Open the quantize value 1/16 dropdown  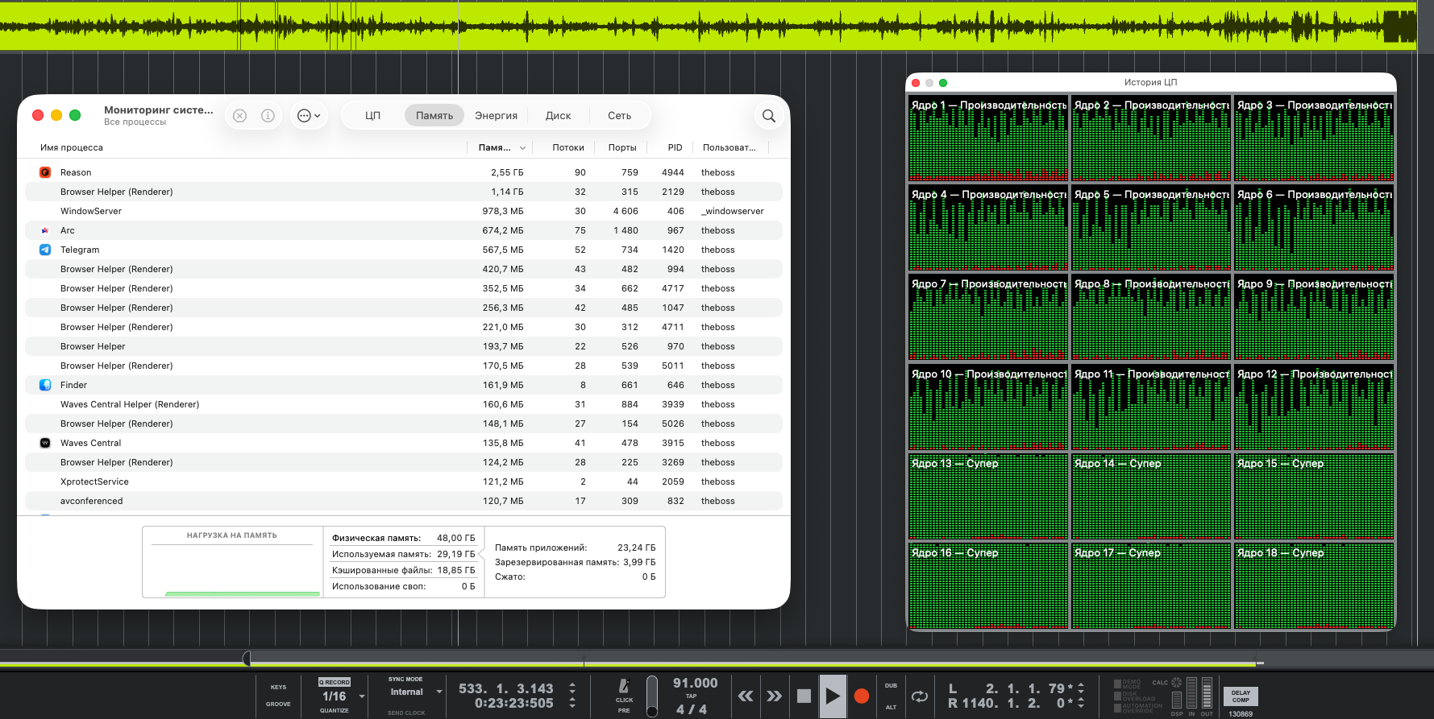coord(362,696)
